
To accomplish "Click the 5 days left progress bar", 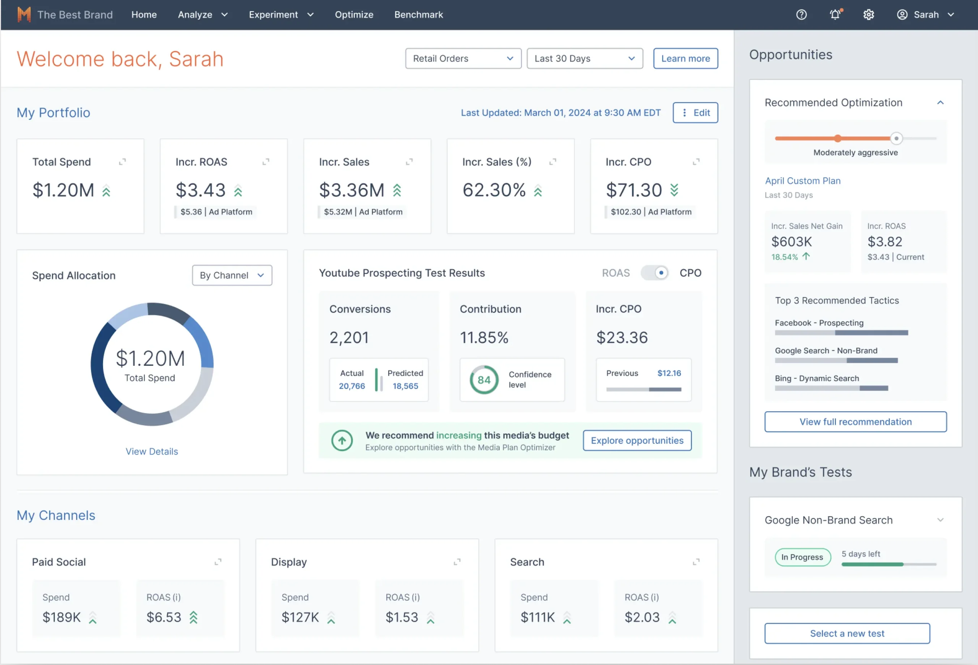I will point(889,564).
